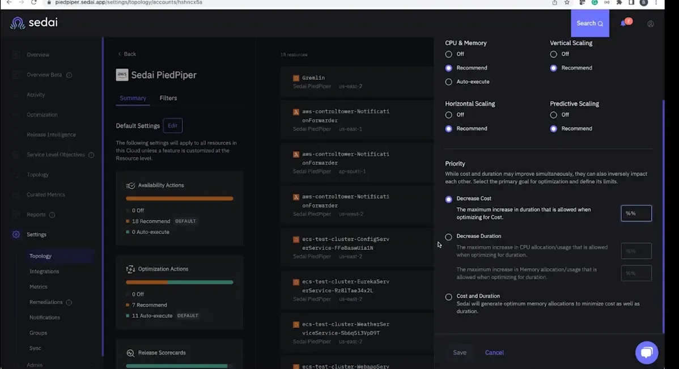This screenshot has height=369, width=679.
Task: Set Predictive Scaling to Off
Action: coord(553,114)
